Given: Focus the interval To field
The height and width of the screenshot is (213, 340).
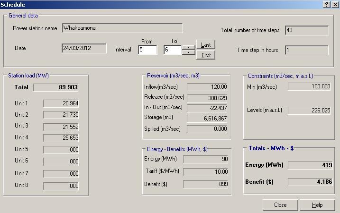Looking at the screenshot, I should (173, 50).
